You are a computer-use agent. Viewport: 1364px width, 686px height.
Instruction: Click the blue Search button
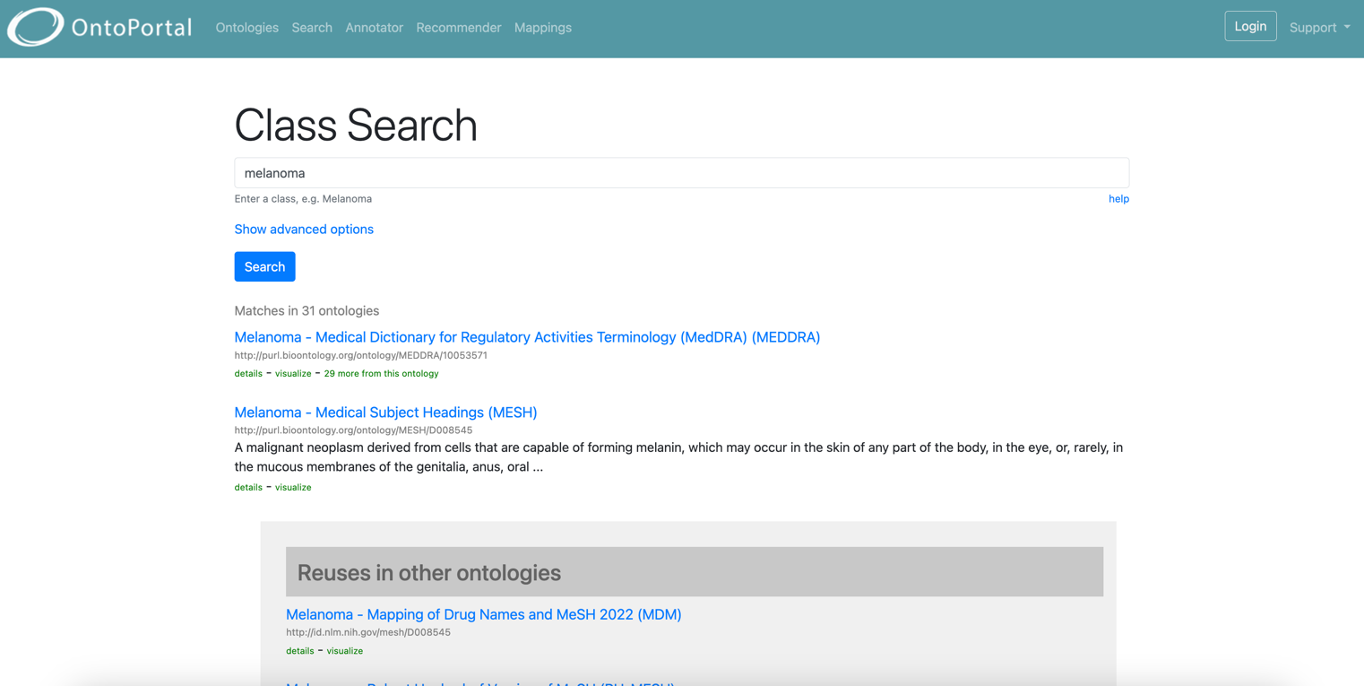264,266
